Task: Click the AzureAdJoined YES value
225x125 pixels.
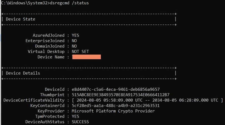Action: click(x=76, y=35)
